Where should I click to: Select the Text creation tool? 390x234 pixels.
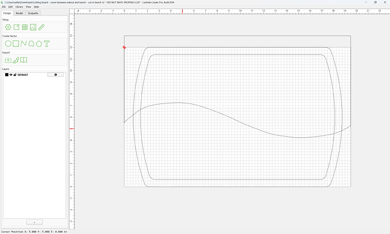pyautogui.click(x=47, y=44)
